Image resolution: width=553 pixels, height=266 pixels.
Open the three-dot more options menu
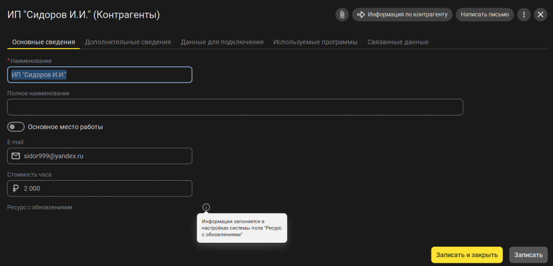tap(524, 15)
